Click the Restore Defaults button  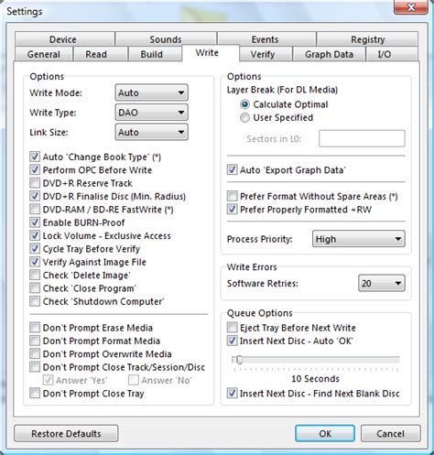pos(66,433)
